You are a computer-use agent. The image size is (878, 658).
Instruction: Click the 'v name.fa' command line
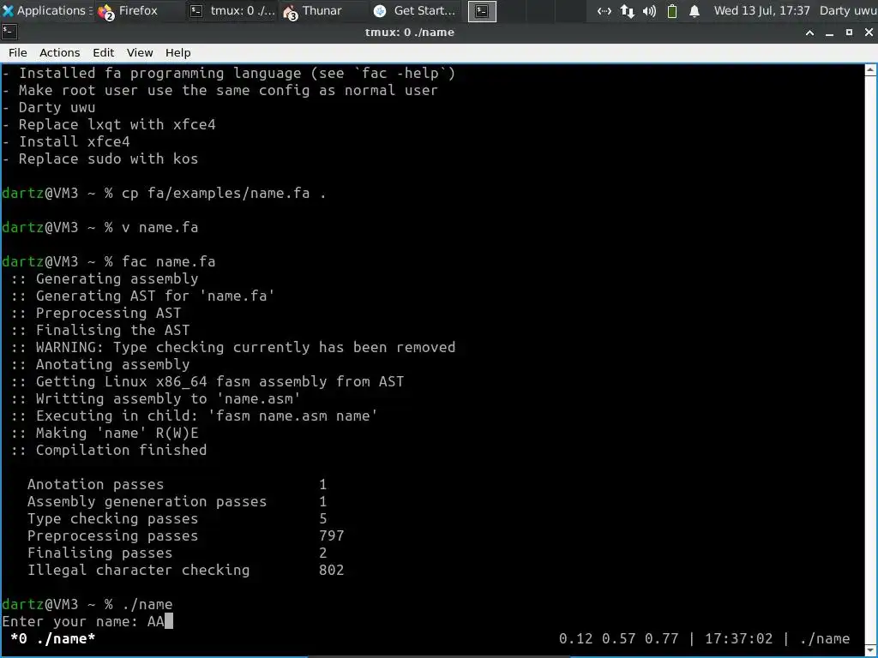point(99,227)
